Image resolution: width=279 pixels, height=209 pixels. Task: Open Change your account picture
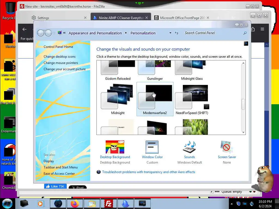click(65, 69)
